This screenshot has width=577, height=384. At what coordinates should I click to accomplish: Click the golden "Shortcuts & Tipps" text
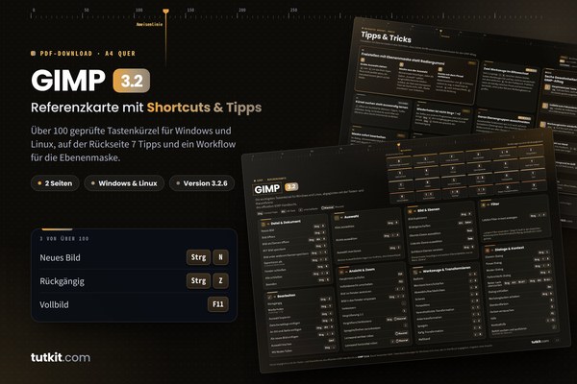click(204, 108)
